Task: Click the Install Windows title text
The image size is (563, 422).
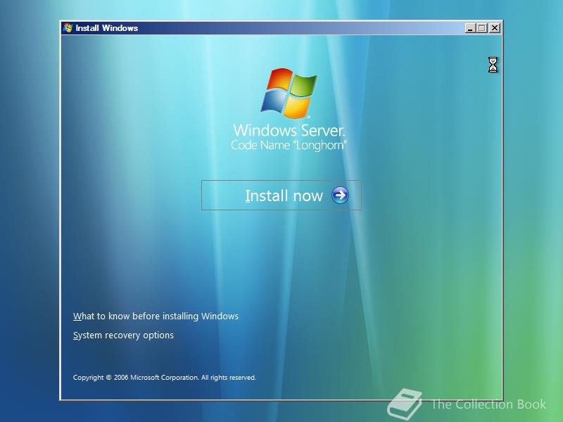Action: pyautogui.click(x=107, y=28)
